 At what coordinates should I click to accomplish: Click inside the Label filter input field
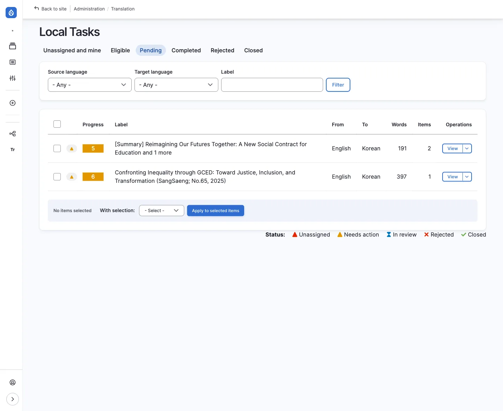point(272,85)
